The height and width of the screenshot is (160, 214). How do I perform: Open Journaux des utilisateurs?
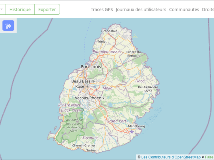tap(141, 10)
